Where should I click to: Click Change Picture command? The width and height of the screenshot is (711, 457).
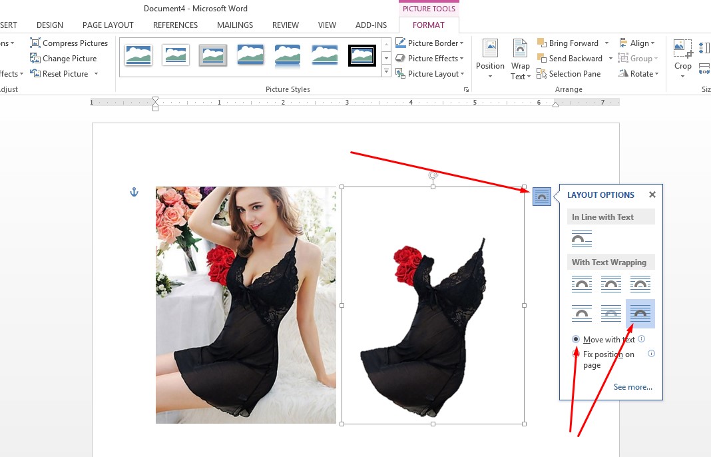click(x=63, y=59)
